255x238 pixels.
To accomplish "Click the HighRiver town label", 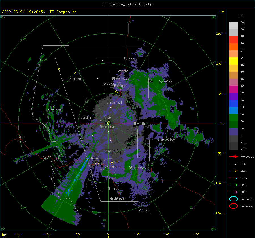I will pyautogui.click(x=118, y=199).
